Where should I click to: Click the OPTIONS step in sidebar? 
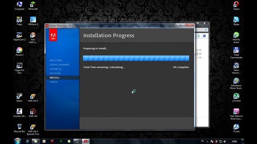pyautogui.click(x=55, y=73)
